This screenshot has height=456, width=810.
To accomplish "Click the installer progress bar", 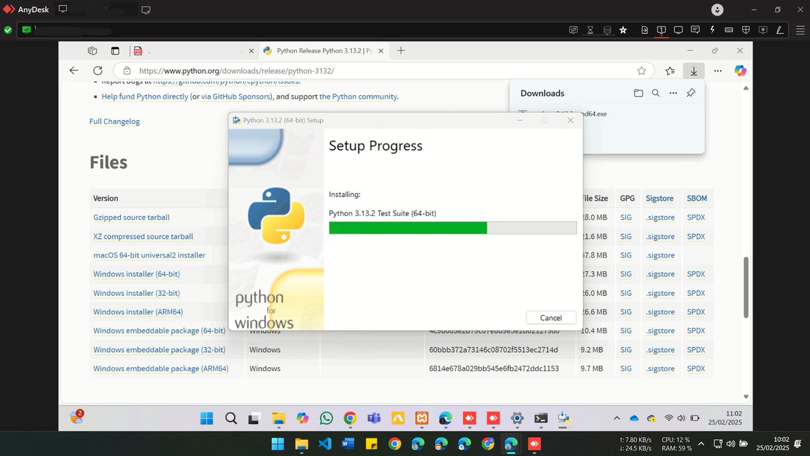I will (x=451, y=227).
